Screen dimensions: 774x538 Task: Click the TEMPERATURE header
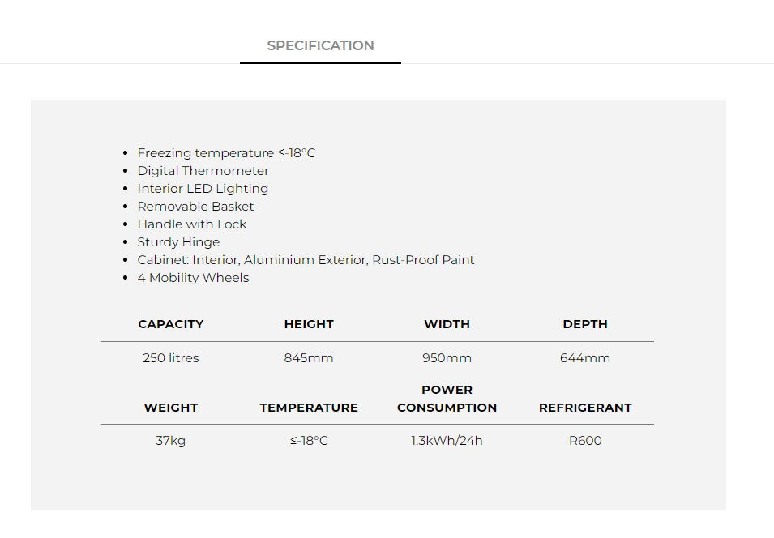click(309, 408)
